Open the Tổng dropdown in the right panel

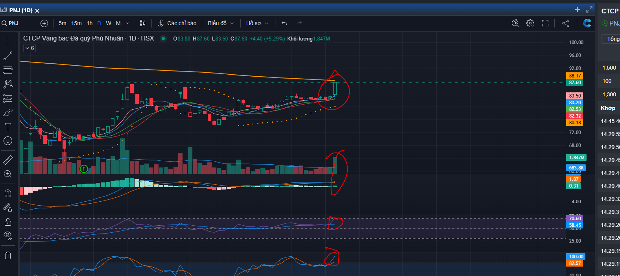click(x=611, y=39)
